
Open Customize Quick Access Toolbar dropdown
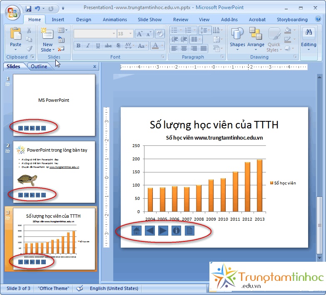63,8
